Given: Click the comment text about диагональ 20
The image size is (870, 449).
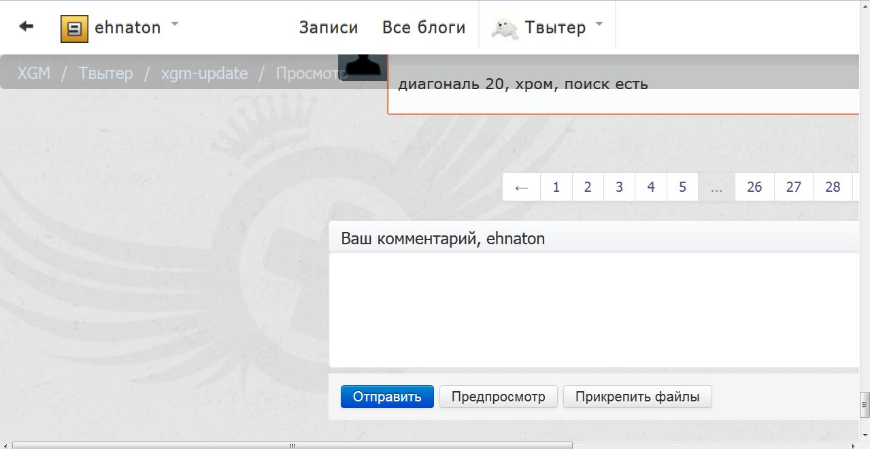Looking at the screenshot, I should tap(523, 84).
